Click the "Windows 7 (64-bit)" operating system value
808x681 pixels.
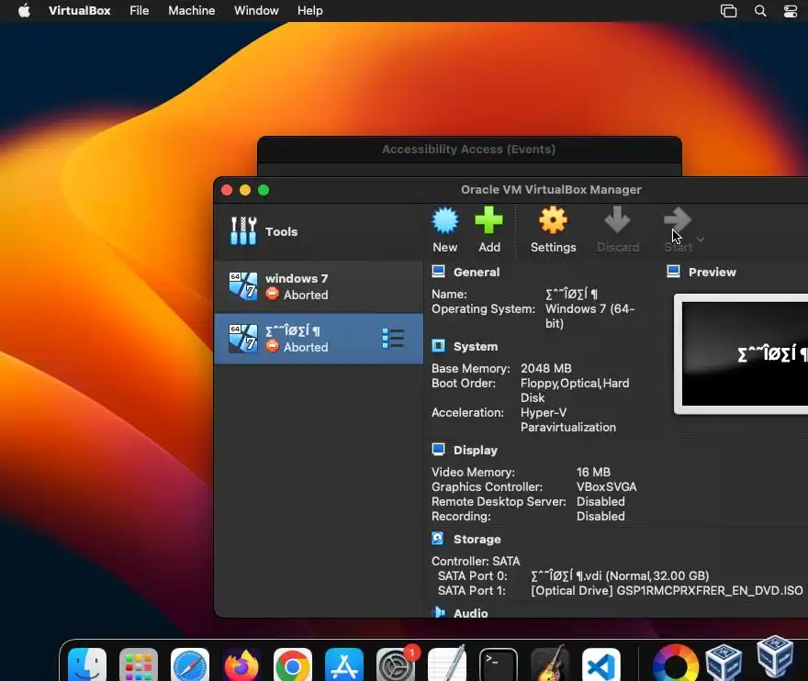(590, 316)
